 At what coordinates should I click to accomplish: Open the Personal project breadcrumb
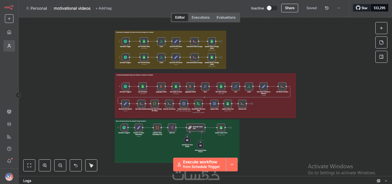coord(36,8)
